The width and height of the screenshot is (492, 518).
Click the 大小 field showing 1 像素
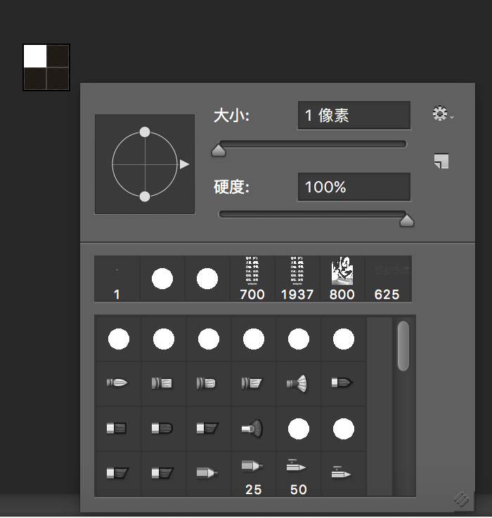[x=354, y=115]
